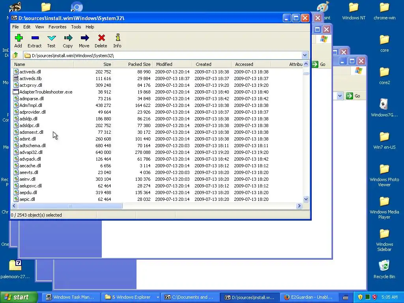Select the activeds.dll file row
Screen dimensions: 404x303
point(157,72)
